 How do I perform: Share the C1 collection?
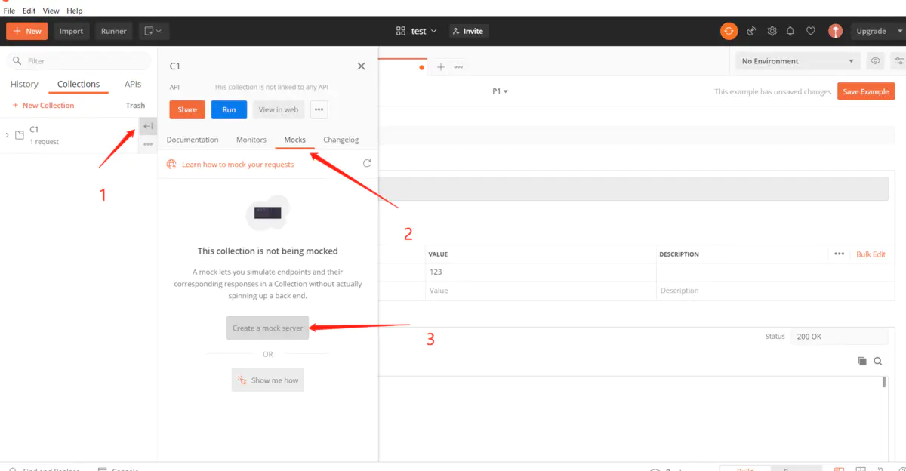[187, 109]
